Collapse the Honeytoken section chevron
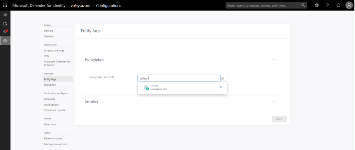Screen dimensions: 355x150 tap(274, 60)
